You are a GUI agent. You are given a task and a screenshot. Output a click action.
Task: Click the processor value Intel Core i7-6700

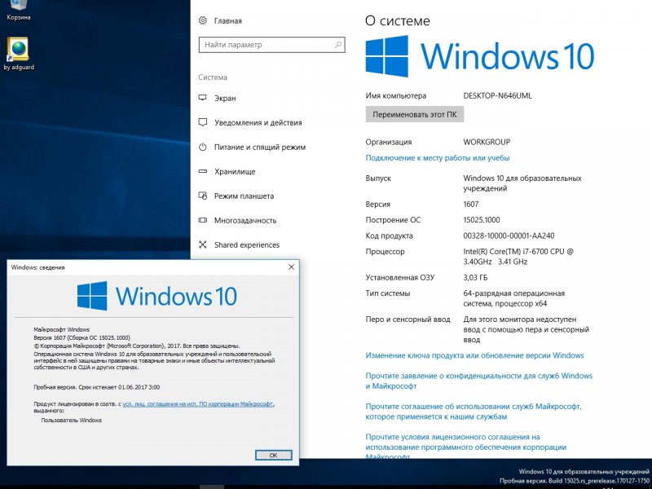coord(518,257)
